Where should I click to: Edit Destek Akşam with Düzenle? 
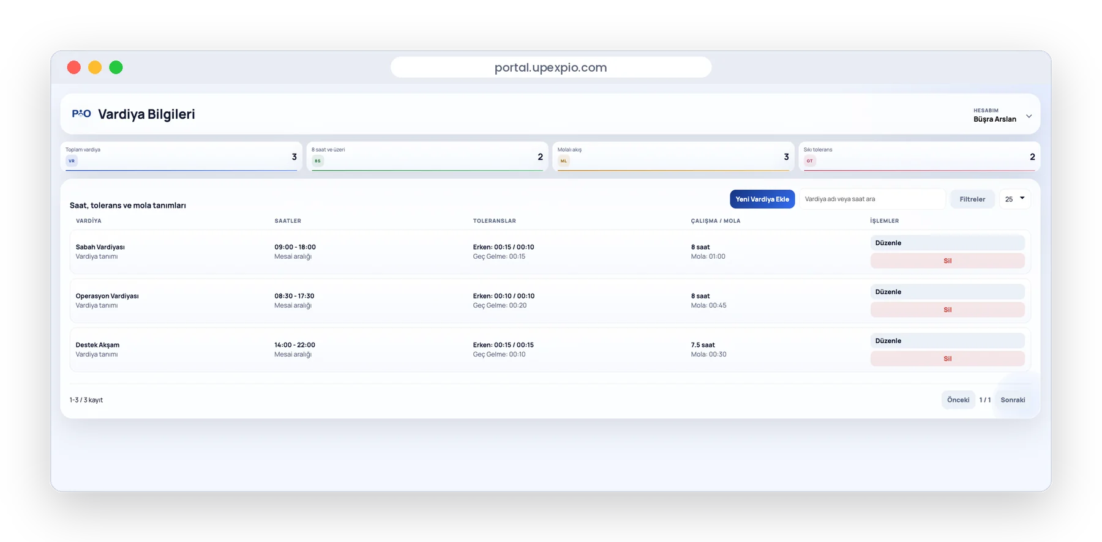(x=947, y=341)
